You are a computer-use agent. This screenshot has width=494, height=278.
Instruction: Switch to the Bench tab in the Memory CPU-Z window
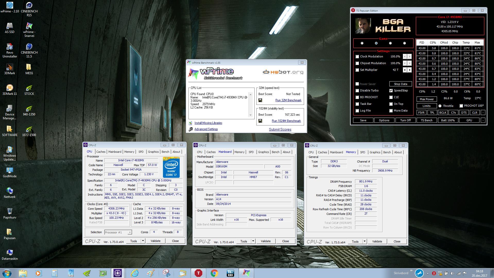tap(387, 152)
